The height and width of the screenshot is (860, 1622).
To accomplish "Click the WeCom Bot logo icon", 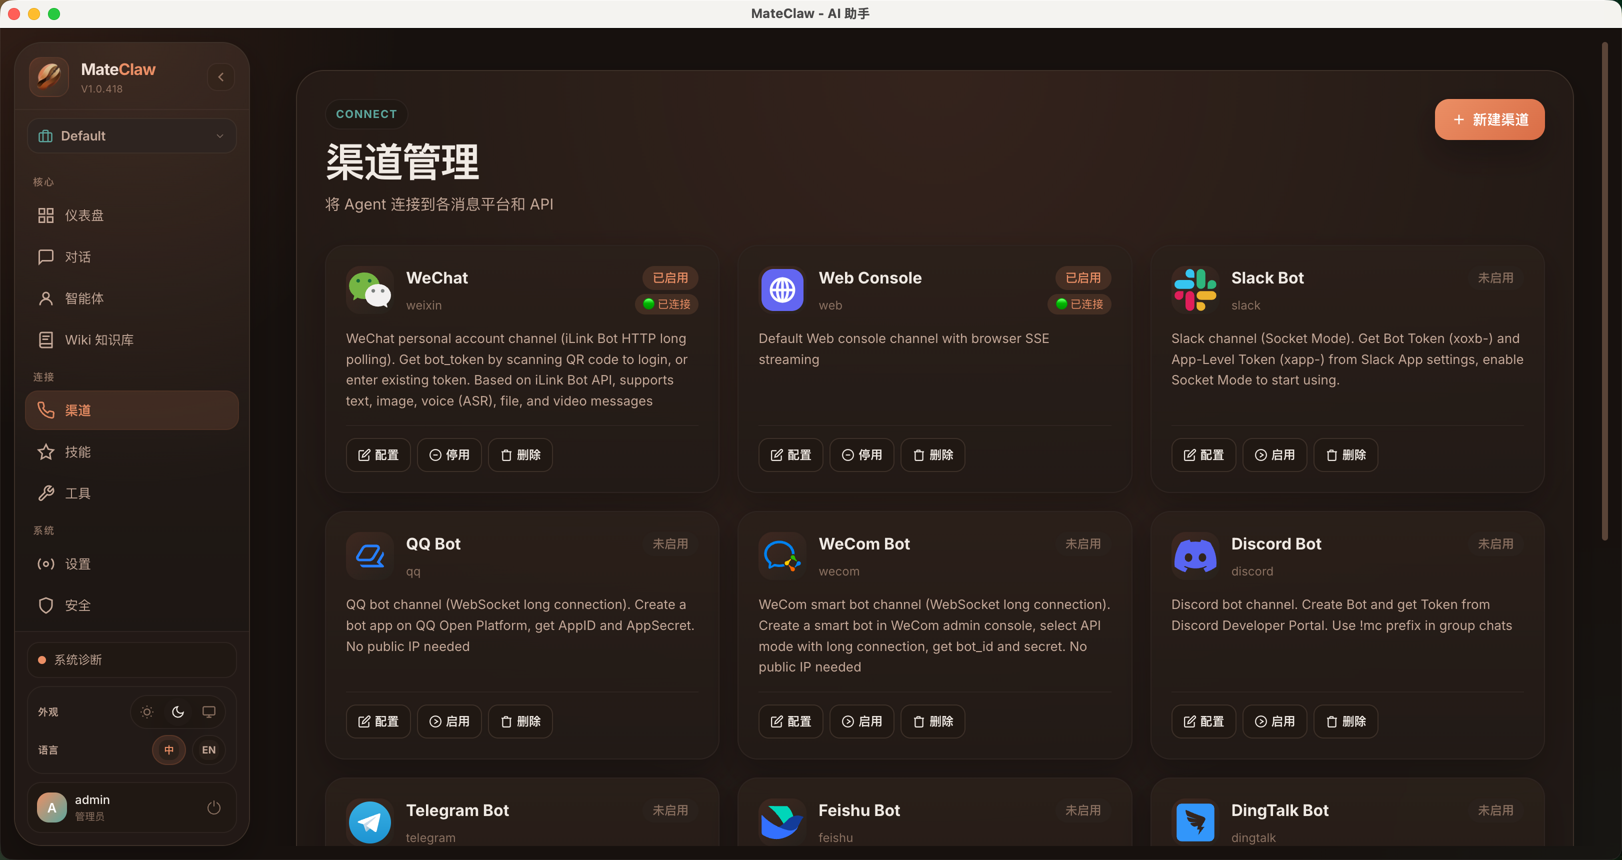I will (781, 556).
